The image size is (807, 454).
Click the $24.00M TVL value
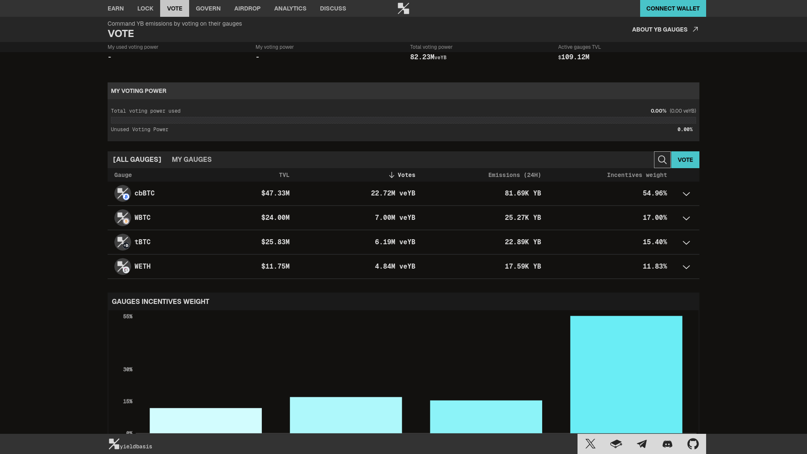pos(275,218)
